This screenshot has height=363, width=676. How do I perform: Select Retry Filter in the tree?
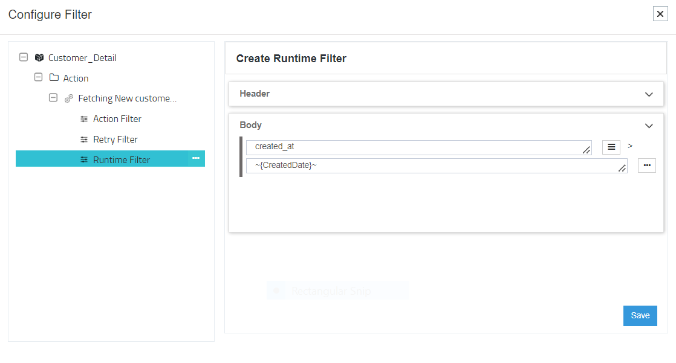(x=115, y=140)
